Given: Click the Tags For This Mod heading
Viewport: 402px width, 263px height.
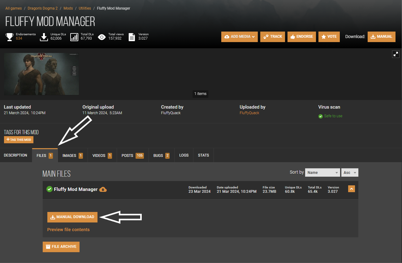Looking at the screenshot, I should (21, 132).
